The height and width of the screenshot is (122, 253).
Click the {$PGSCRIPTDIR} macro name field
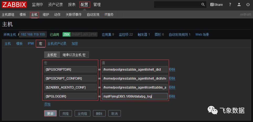[70, 69]
